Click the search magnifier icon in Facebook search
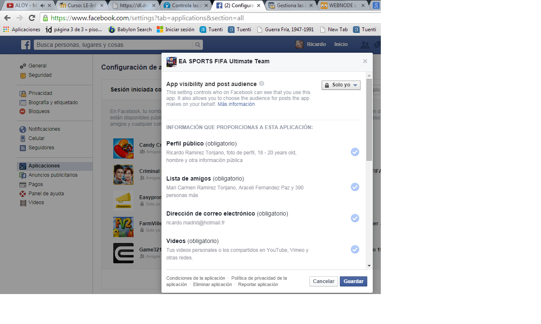Image resolution: width=541 pixels, height=324 pixels. 197,45
